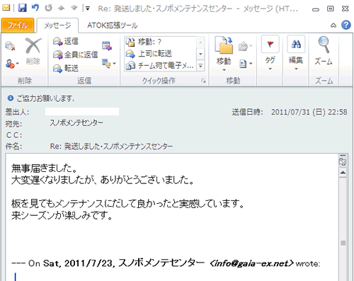Click info@gaia-ex.net email link
Screen dimensions: 354x281
[251, 263]
